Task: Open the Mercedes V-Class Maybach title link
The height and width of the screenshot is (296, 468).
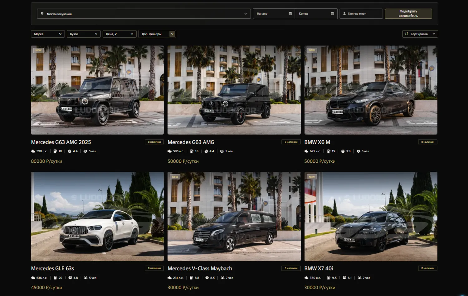Action: tap(200, 269)
